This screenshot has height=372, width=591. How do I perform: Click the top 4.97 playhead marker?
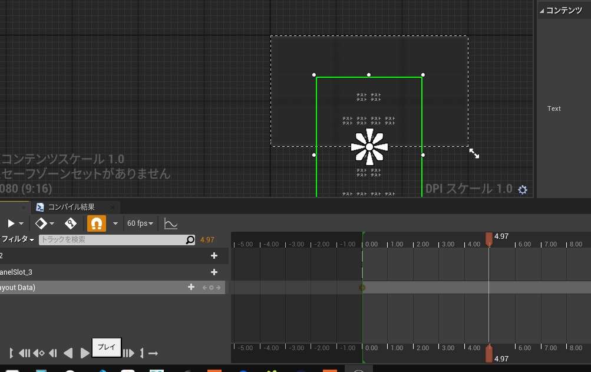coord(489,239)
